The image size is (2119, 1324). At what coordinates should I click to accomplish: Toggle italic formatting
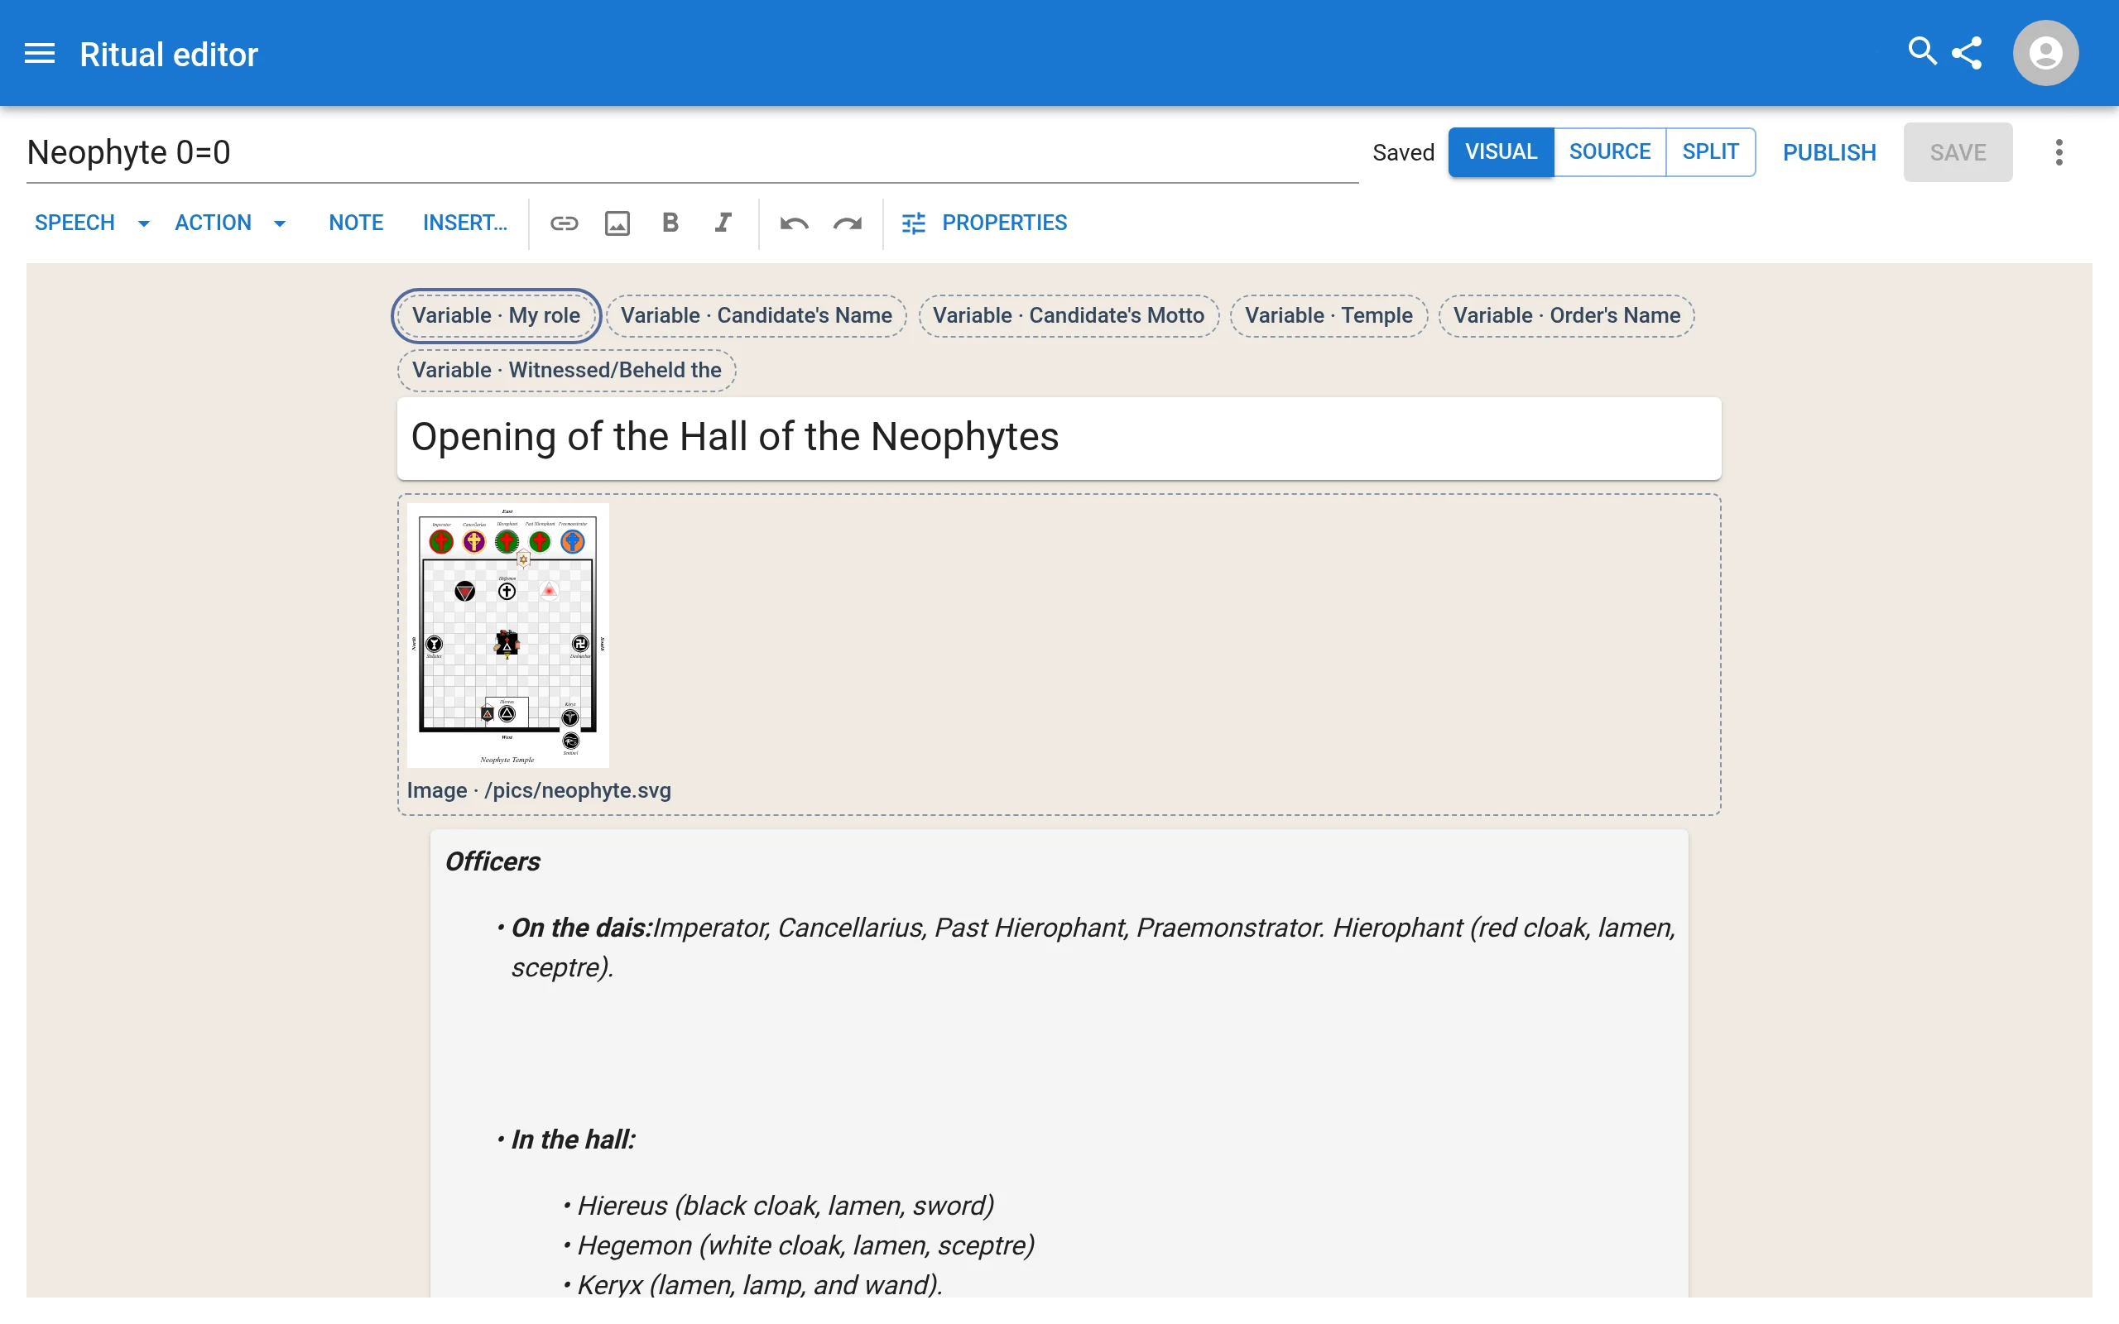(x=723, y=223)
